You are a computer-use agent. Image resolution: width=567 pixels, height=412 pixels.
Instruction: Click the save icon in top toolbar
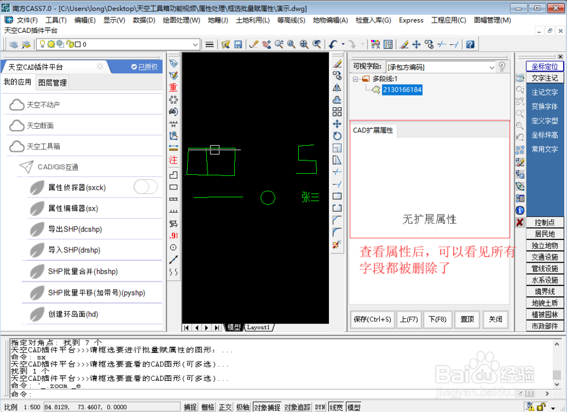pyautogui.click(x=238, y=44)
